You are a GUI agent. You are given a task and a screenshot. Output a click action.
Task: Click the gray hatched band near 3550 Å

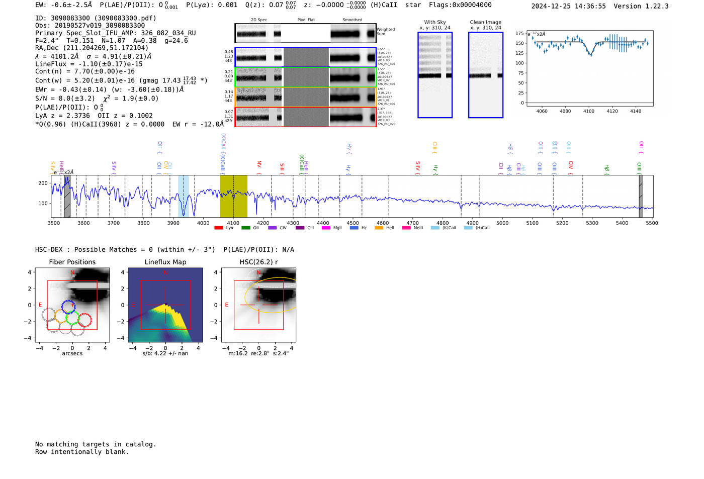pyautogui.click(x=67, y=196)
